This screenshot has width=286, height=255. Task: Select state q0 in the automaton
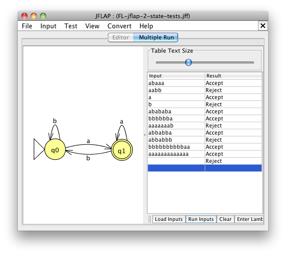coord(55,150)
